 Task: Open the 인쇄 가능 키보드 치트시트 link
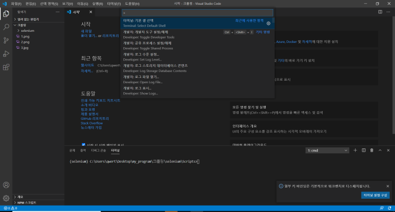pos(100,101)
